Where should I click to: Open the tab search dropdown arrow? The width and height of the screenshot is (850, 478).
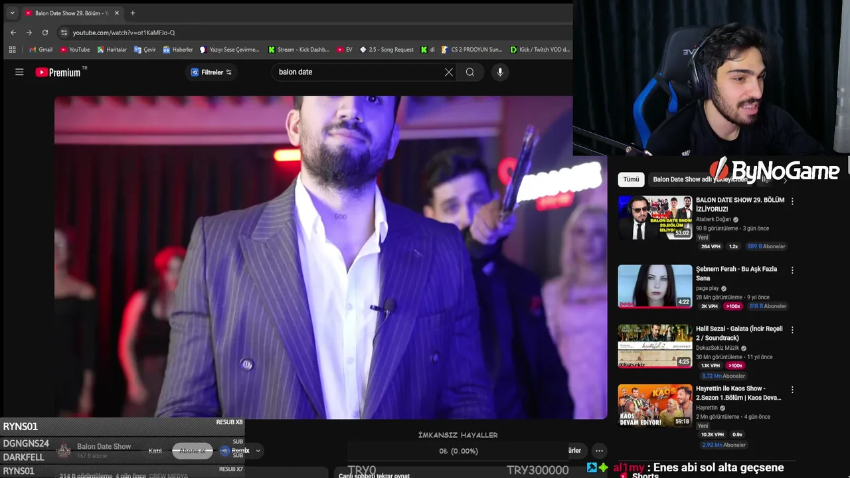[x=12, y=13]
